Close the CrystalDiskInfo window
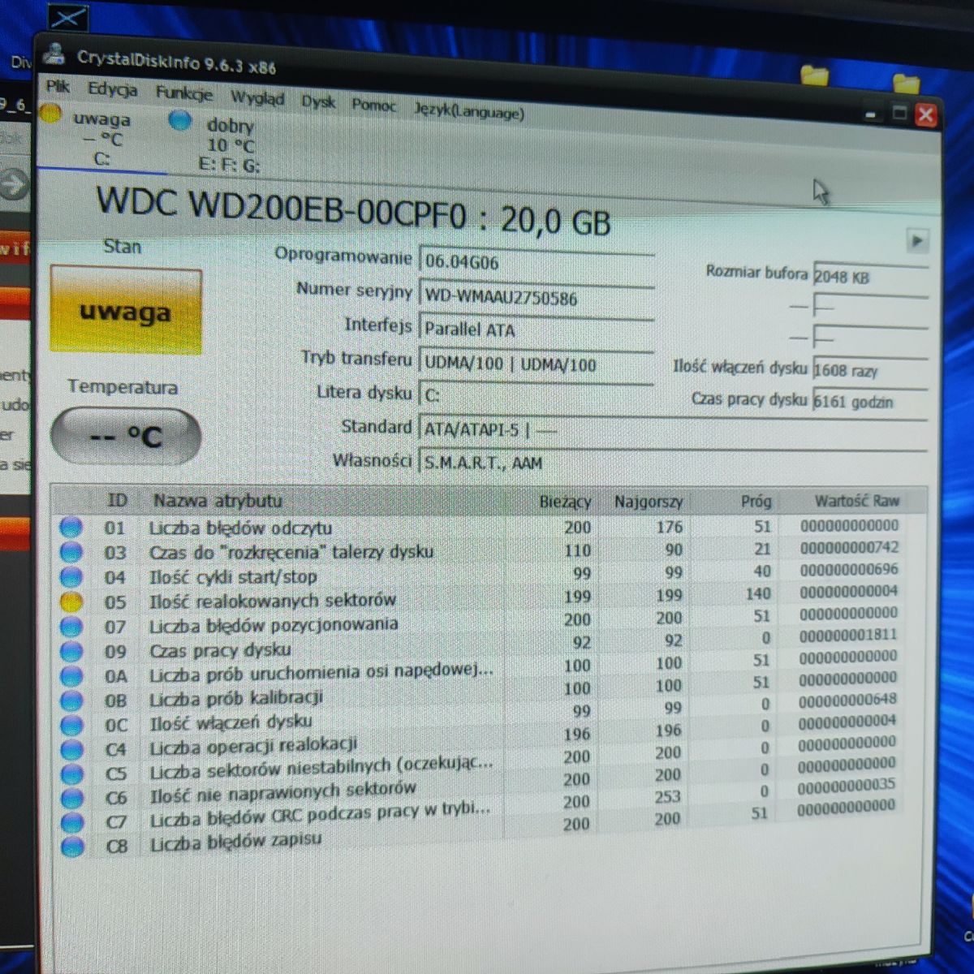The image size is (974, 974). (x=925, y=115)
